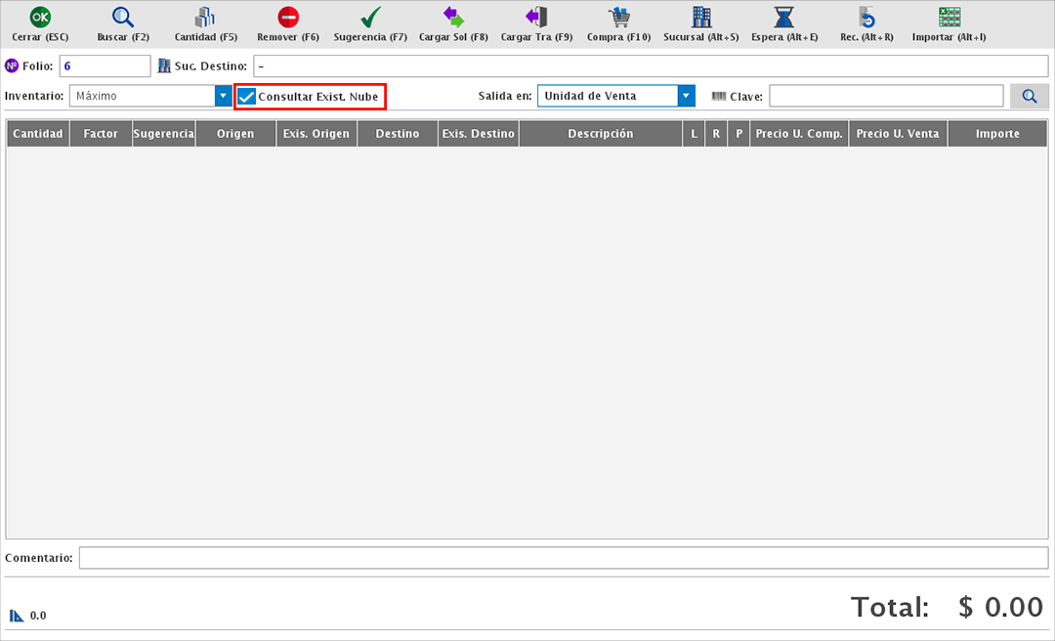The image size is (1055, 641).
Task: Open Buscar (F2) search tool
Action: (123, 18)
